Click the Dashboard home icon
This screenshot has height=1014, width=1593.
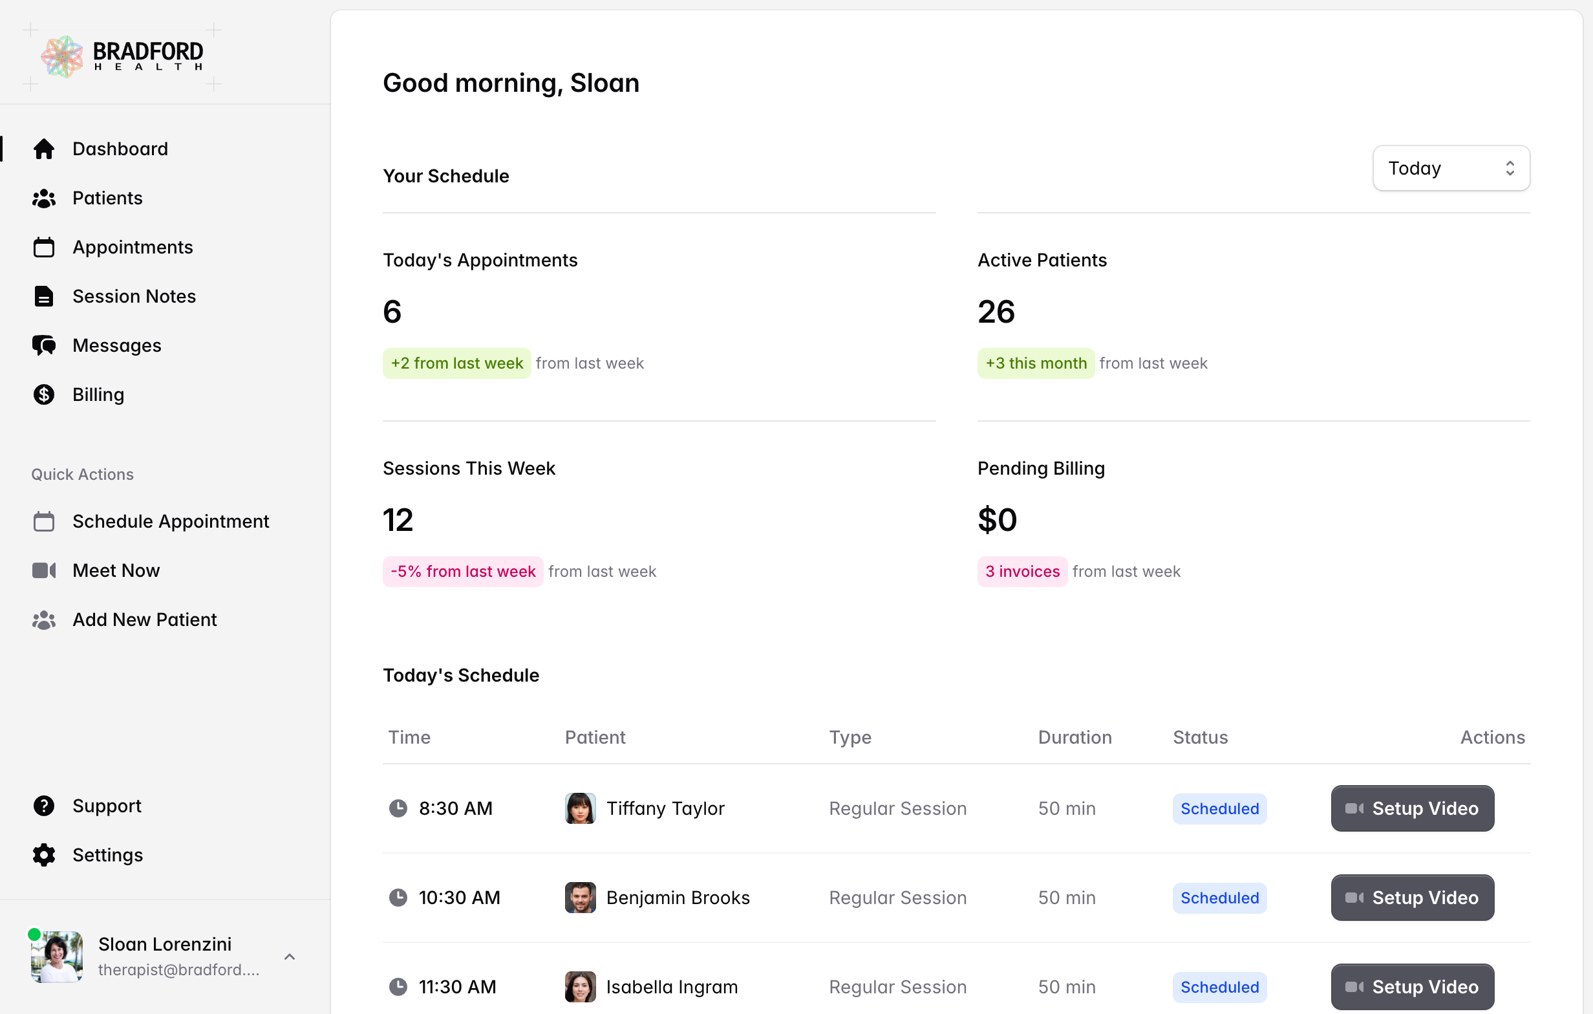pyautogui.click(x=44, y=149)
